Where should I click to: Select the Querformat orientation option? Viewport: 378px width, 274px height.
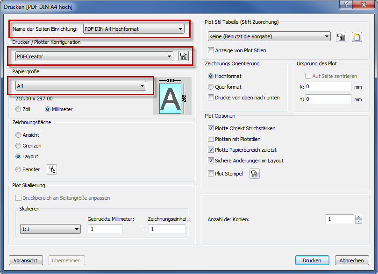point(211,87)
